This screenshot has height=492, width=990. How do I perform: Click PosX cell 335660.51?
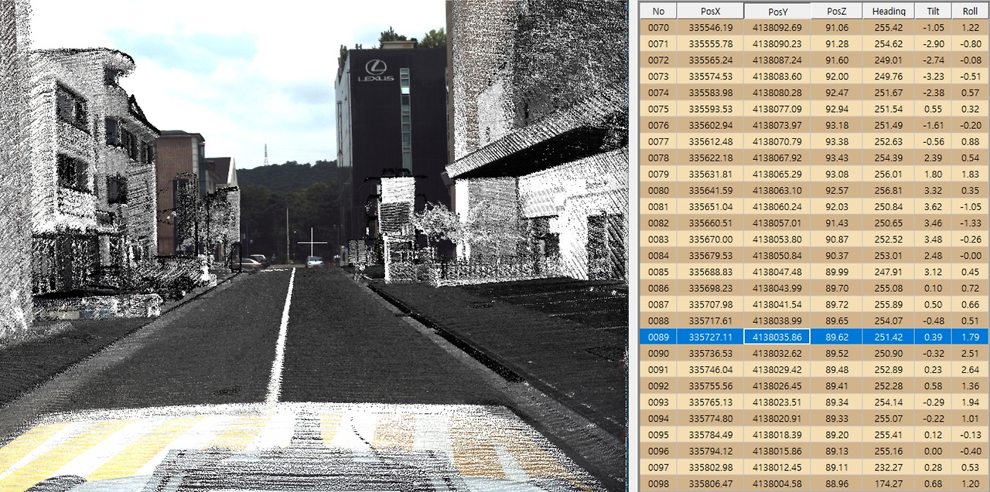[710, 222]
